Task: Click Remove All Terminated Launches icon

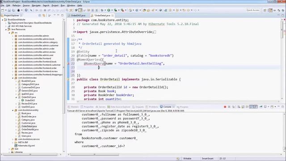Action: pos(233,107)
